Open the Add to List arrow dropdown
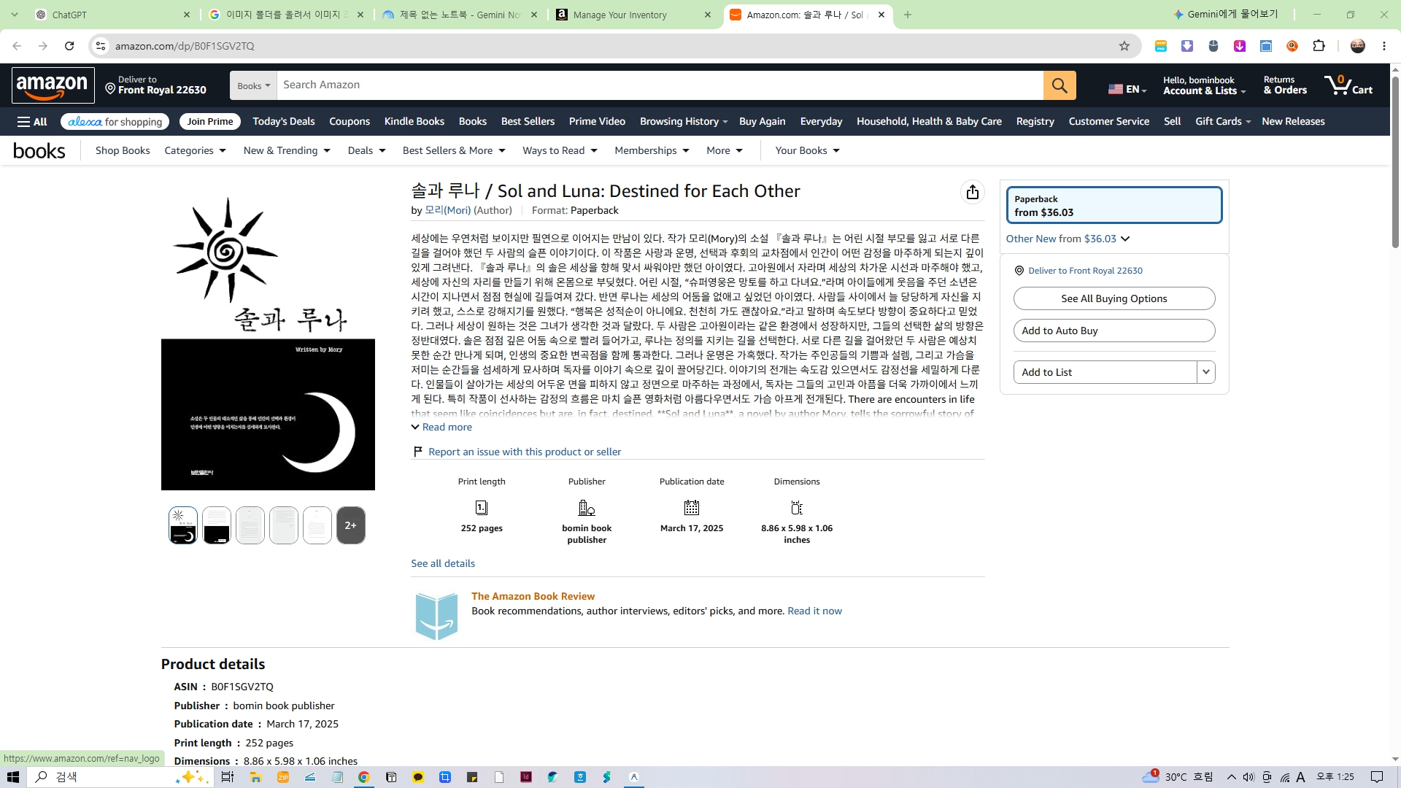The image size is (1401, 788). [x=1206, y=372]
